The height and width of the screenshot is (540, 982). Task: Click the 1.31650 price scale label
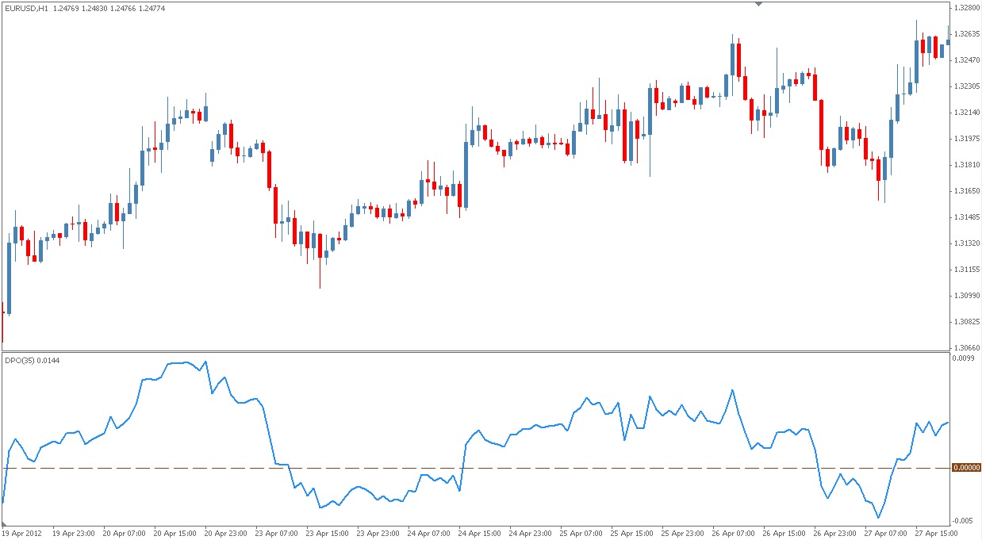[x=968, y=191]
